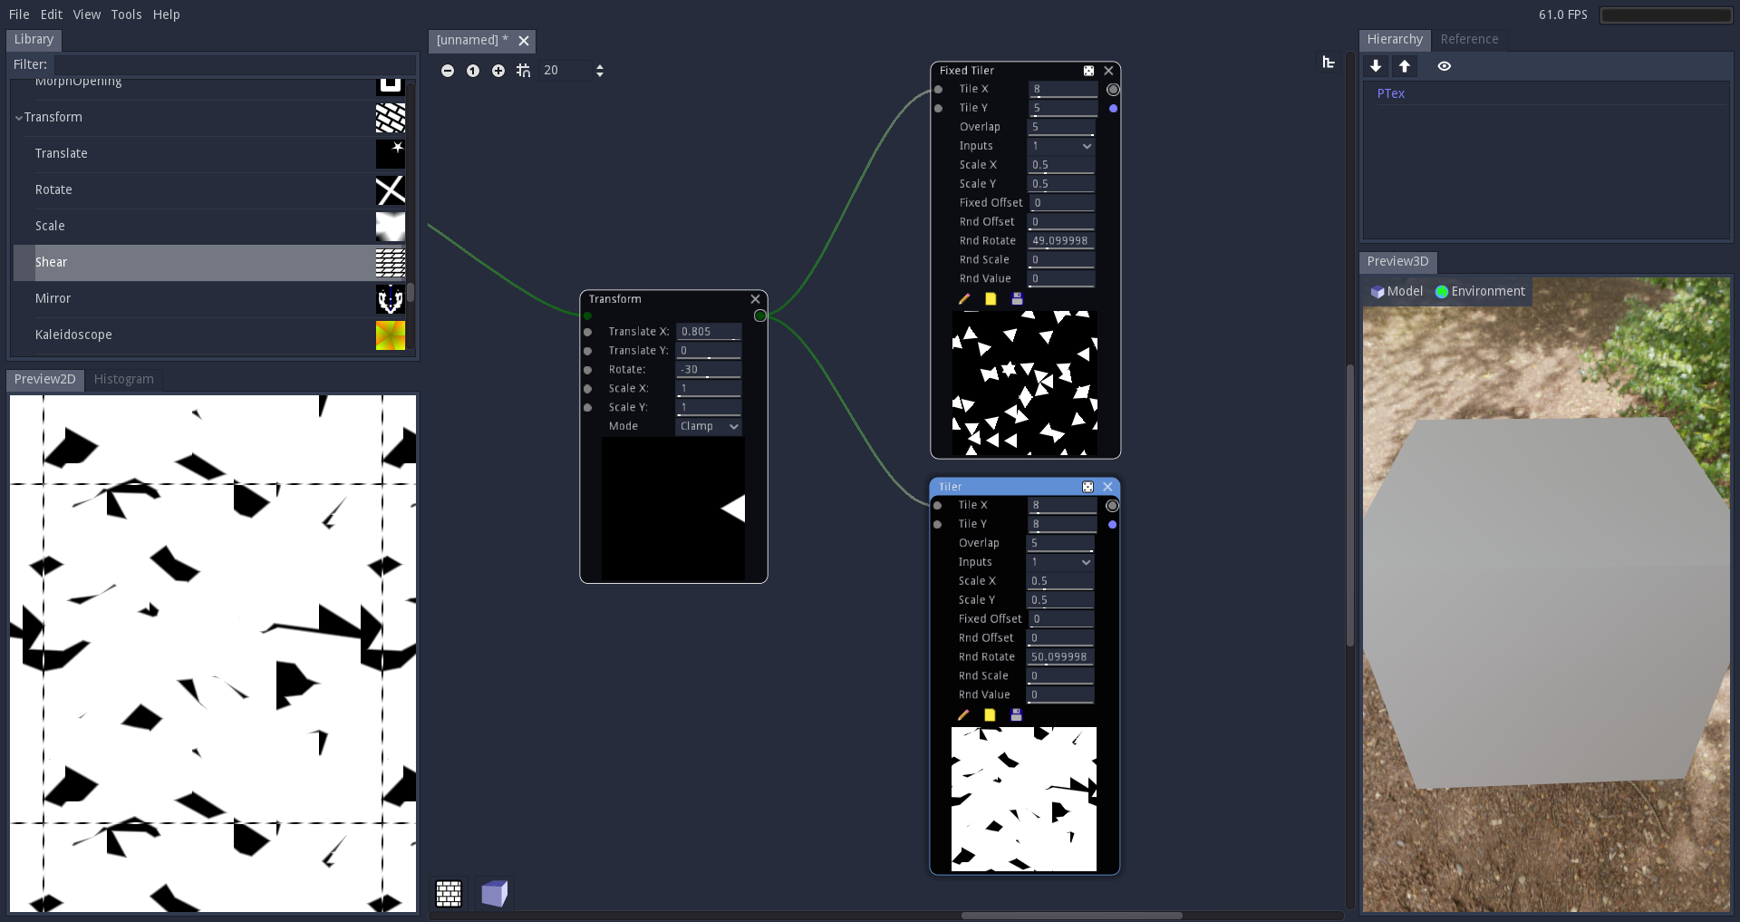Reset graph zoom with the '1' icon

473,71
